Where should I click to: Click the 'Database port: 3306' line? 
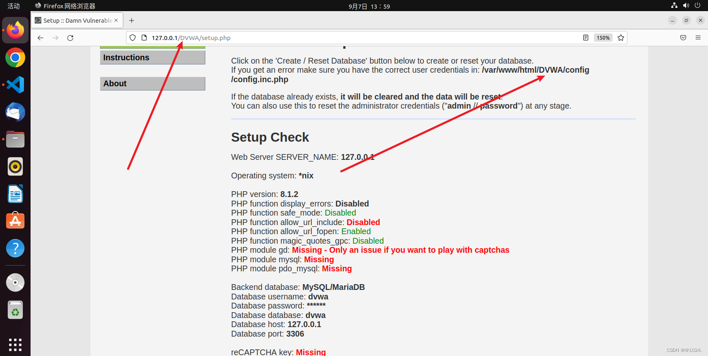tap(268, 334)
